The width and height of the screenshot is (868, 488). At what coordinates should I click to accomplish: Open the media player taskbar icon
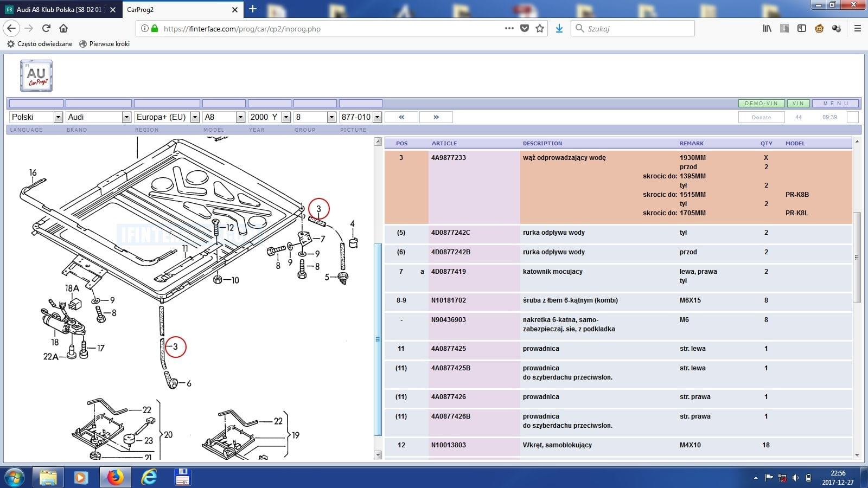pos(81,477)
